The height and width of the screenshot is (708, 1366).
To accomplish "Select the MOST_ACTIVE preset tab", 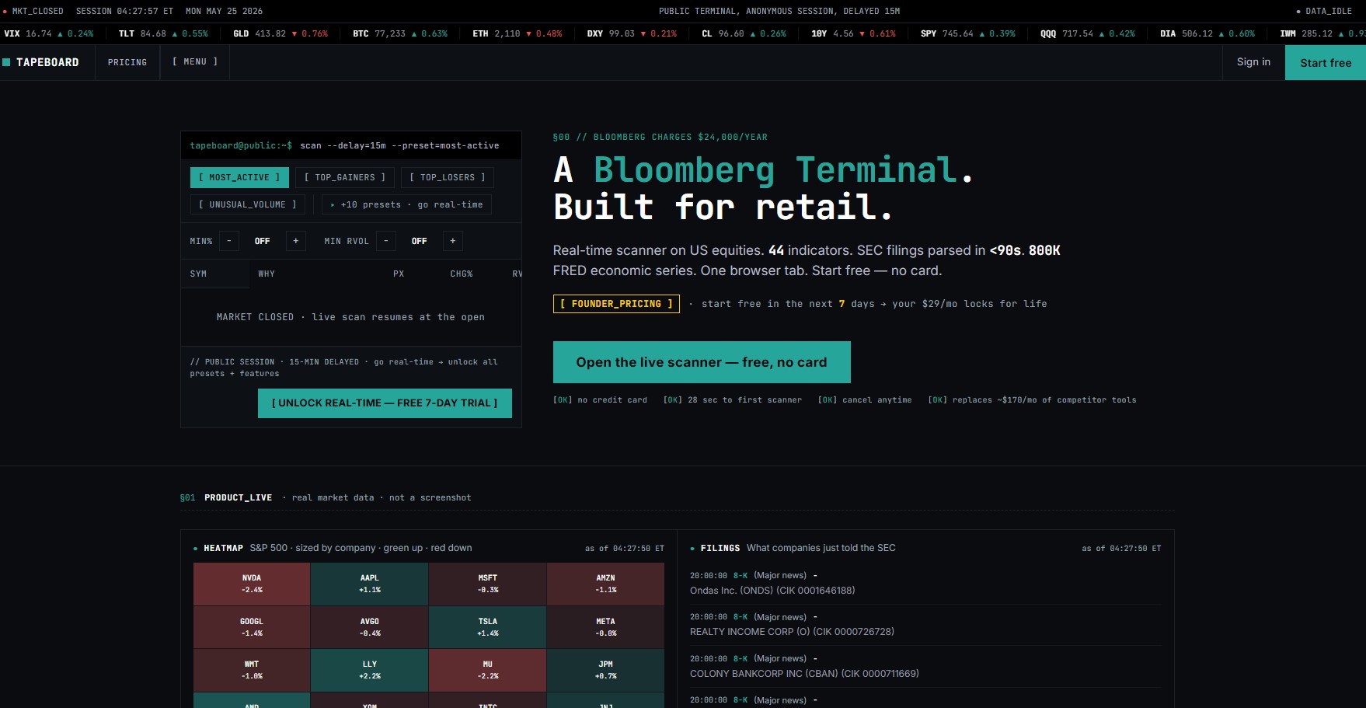I will tap(239, 177).
